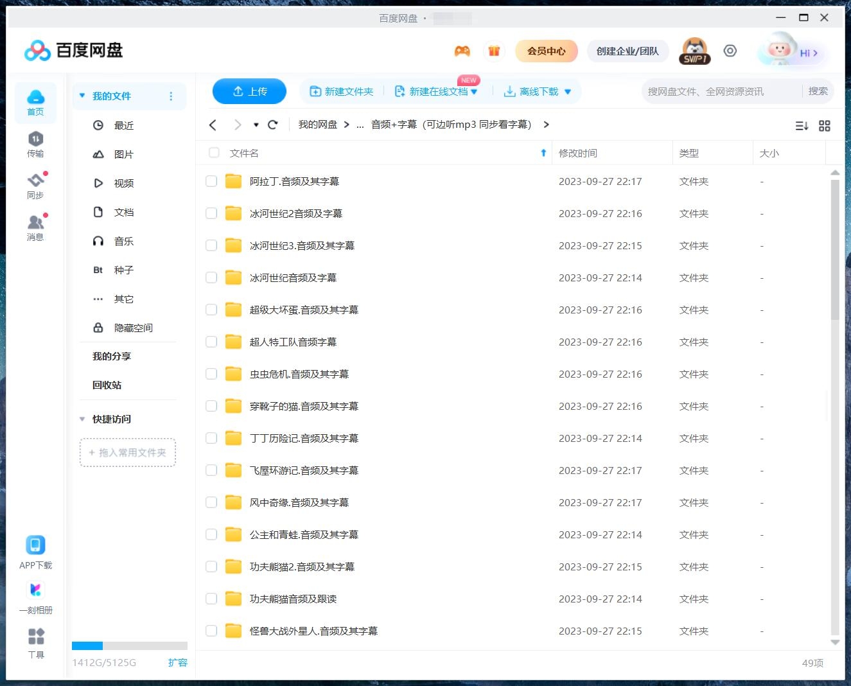Open the Sync (同步) panel in sidebar
The height and width of the screenshot is (686, 851).
(x=35, y=186)
